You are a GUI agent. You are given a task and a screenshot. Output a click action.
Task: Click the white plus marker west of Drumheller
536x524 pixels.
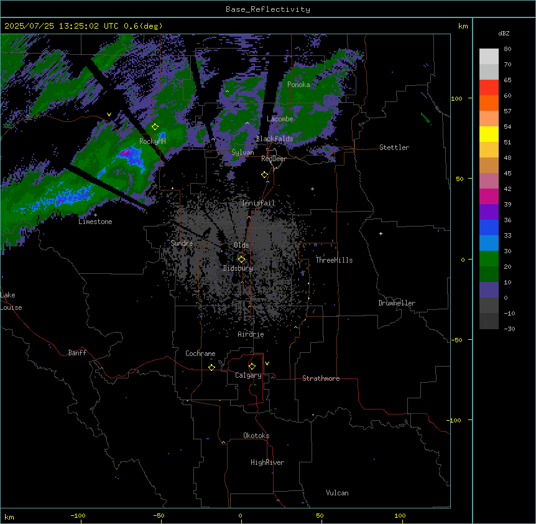381,233
